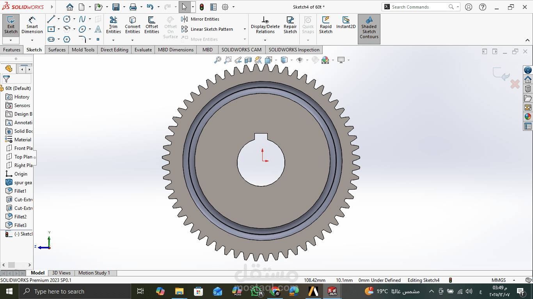The width and height of the screenshot is (533, 299).
Task: Select the Offset Entities tool
Action: click(x=152, y=25)
